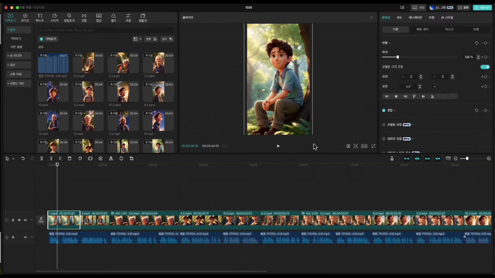Click the media search field

[106, 30]
